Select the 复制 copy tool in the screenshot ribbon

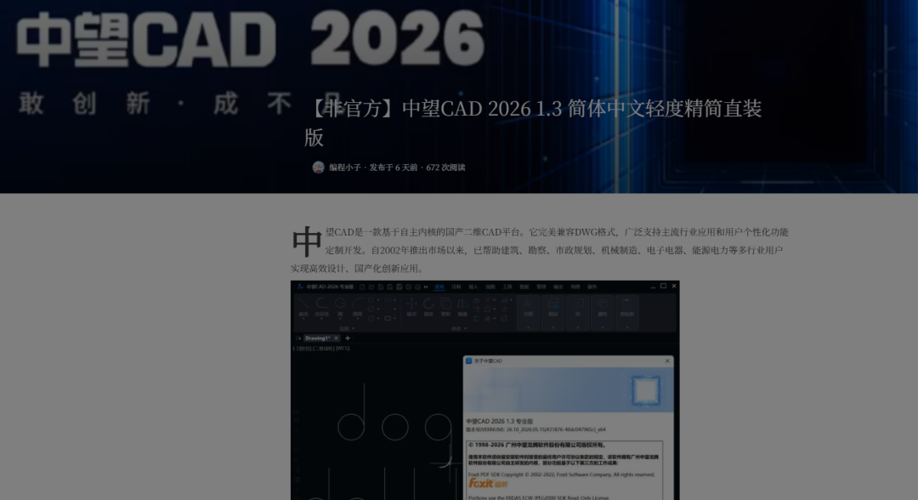pyautogui.click(x=445, y=307)
